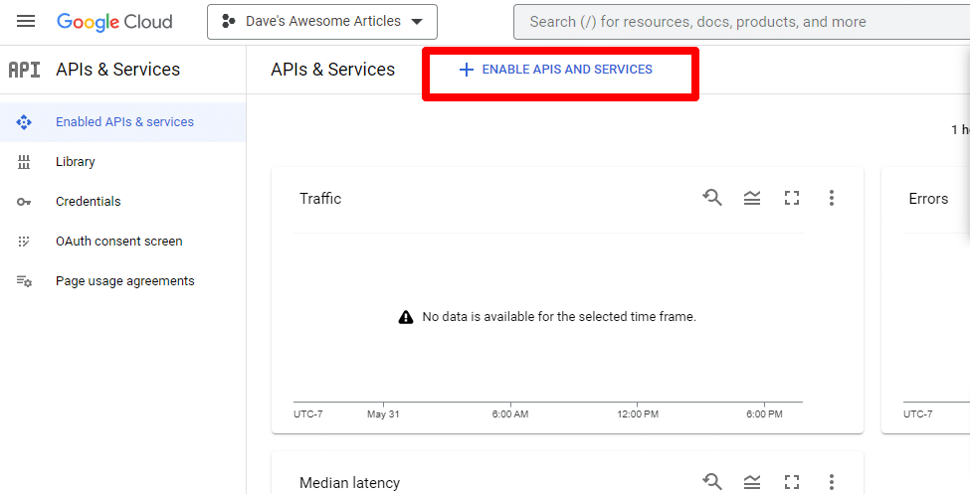
Task: Open the hamburger navigation menu
Action: click(25, 21)
